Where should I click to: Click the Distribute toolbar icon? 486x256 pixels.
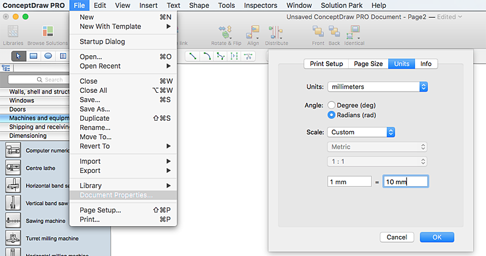[276, 32]
